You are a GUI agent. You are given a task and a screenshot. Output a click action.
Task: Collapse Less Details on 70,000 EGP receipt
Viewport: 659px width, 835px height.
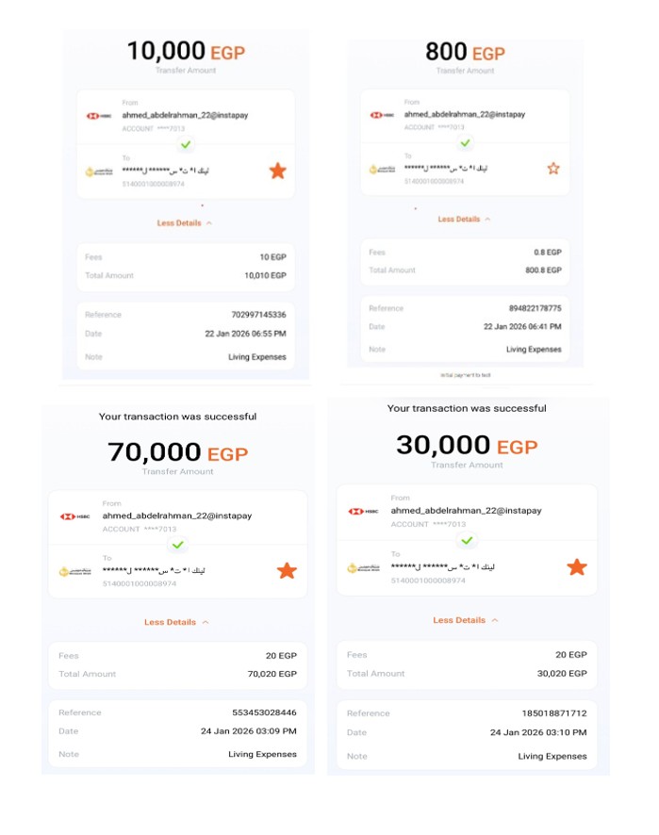[176, 622]
